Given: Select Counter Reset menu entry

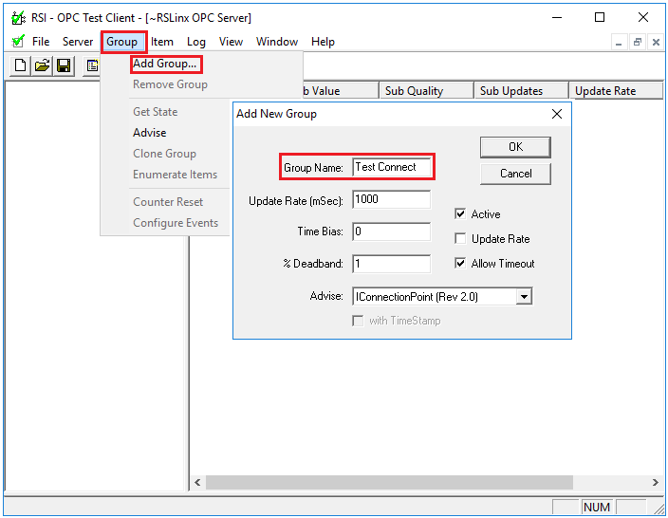Looking at the screenshot, I should (168, 202).
